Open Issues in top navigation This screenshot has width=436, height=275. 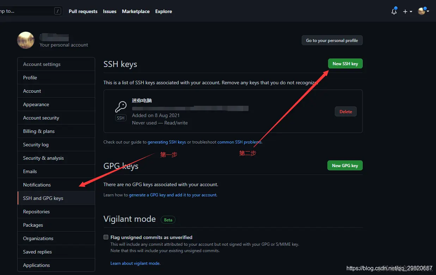point(110,11)
